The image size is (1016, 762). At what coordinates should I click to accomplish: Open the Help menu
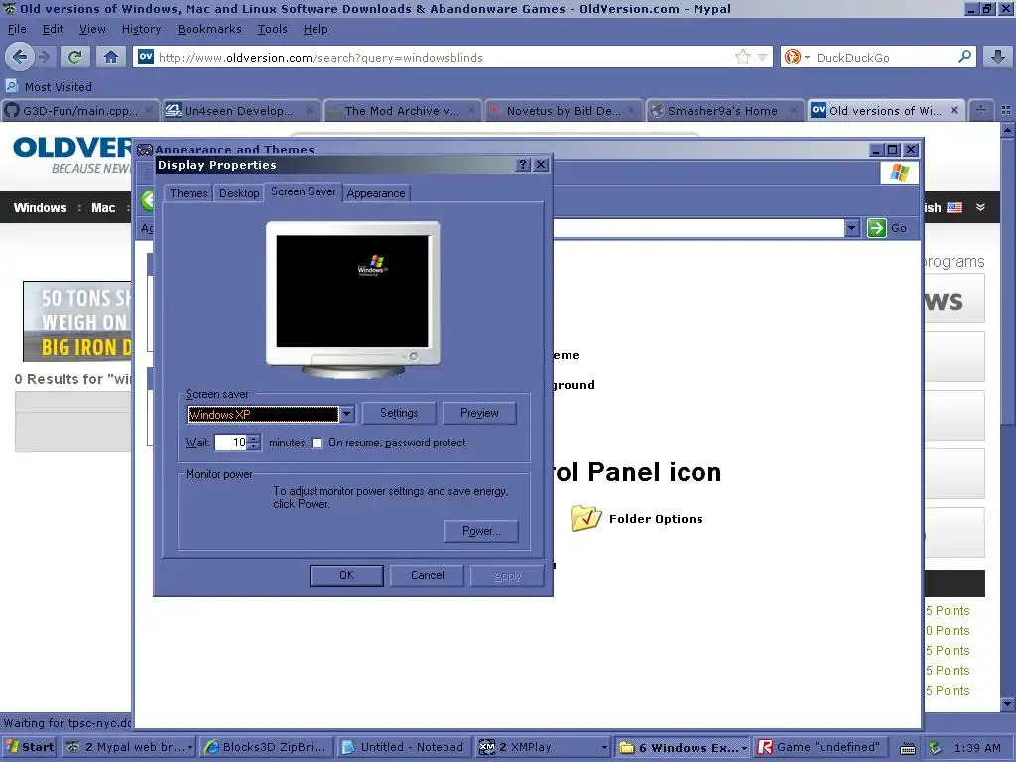315,29
